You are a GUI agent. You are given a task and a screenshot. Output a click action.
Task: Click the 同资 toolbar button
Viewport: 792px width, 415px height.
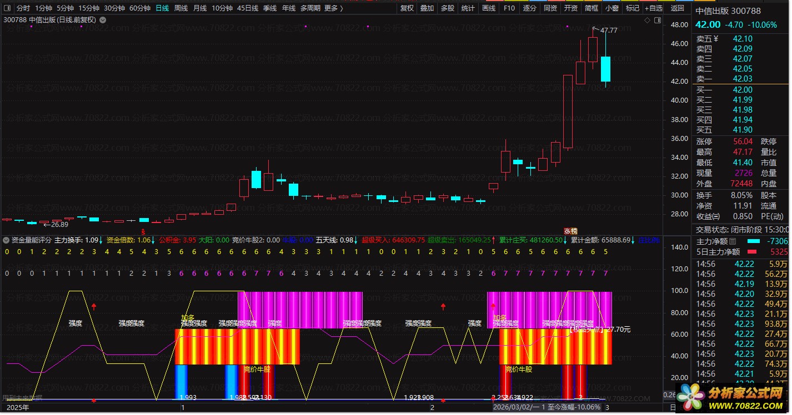pos(550,8)
